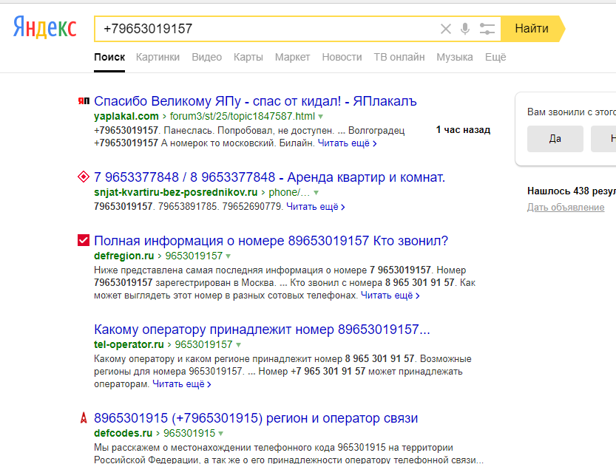Open the Карты tab
Image resolution: width=616 pixels, height=464 pixels.
click(248, 58)
